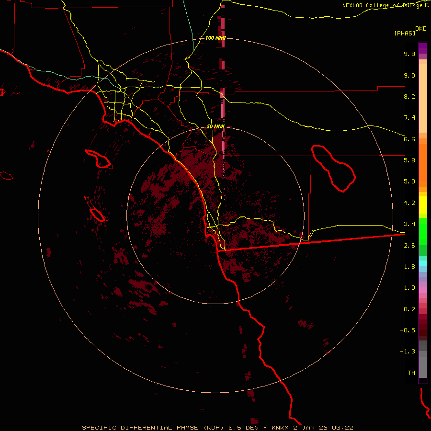Click the -1.3 scale label

[408, 352]
